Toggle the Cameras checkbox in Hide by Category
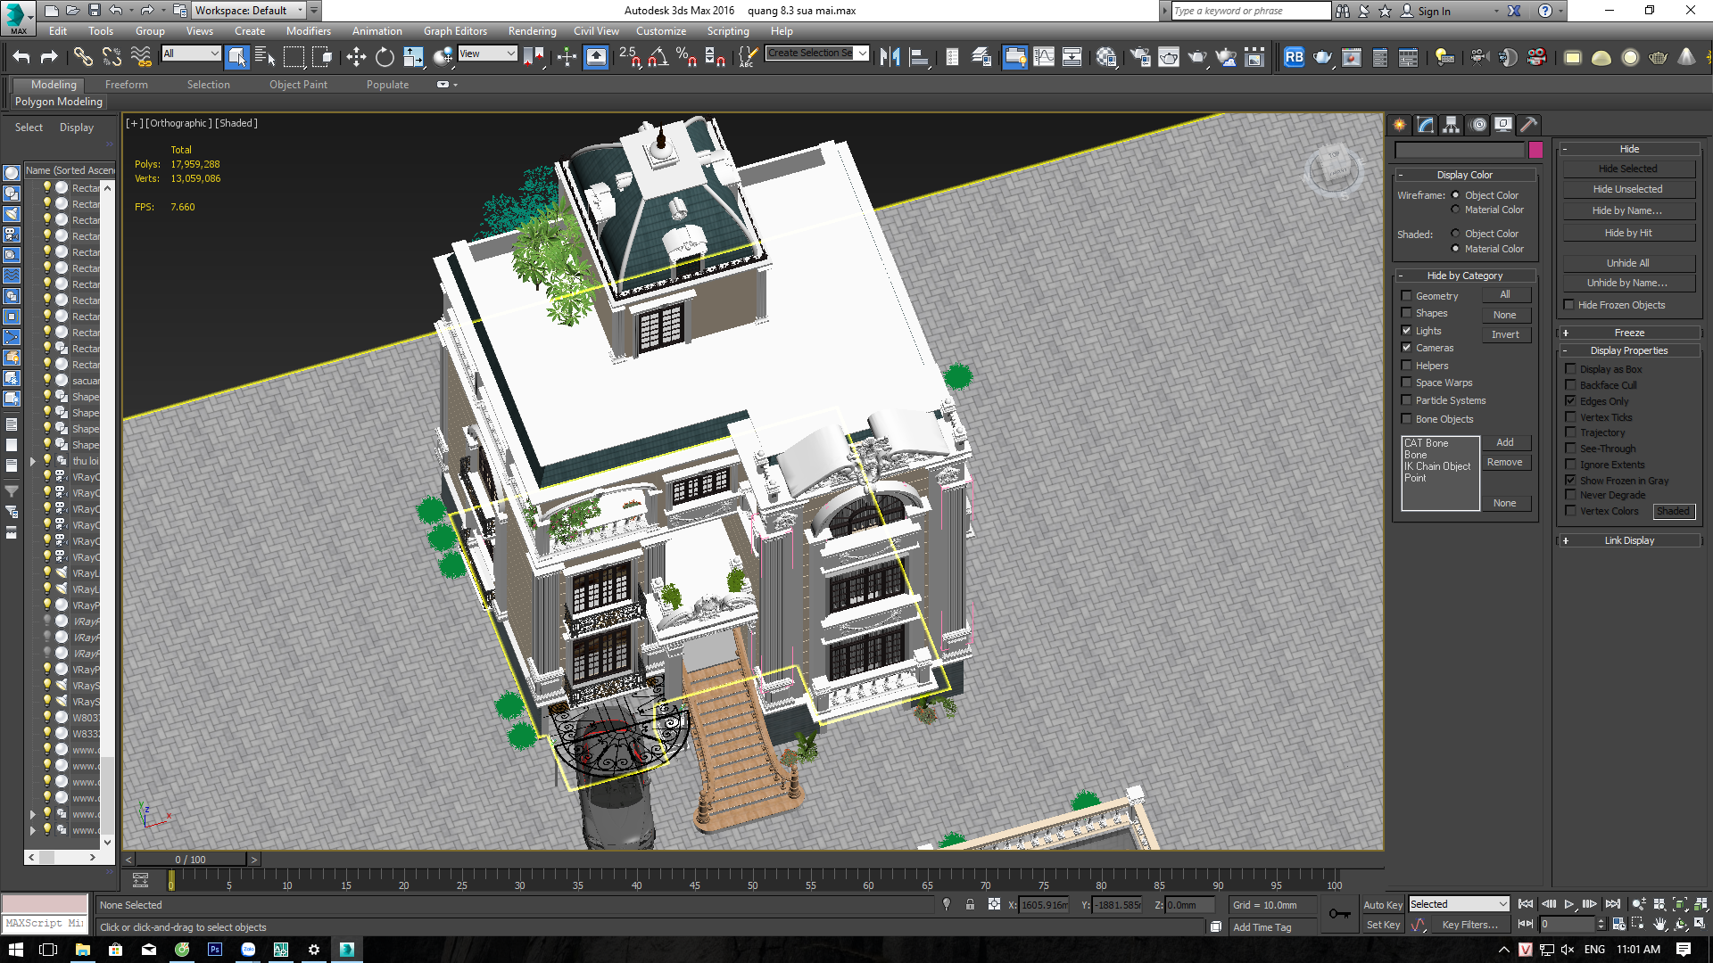1713x963 pixels. pyautogui.click(x=1406, y=348)
